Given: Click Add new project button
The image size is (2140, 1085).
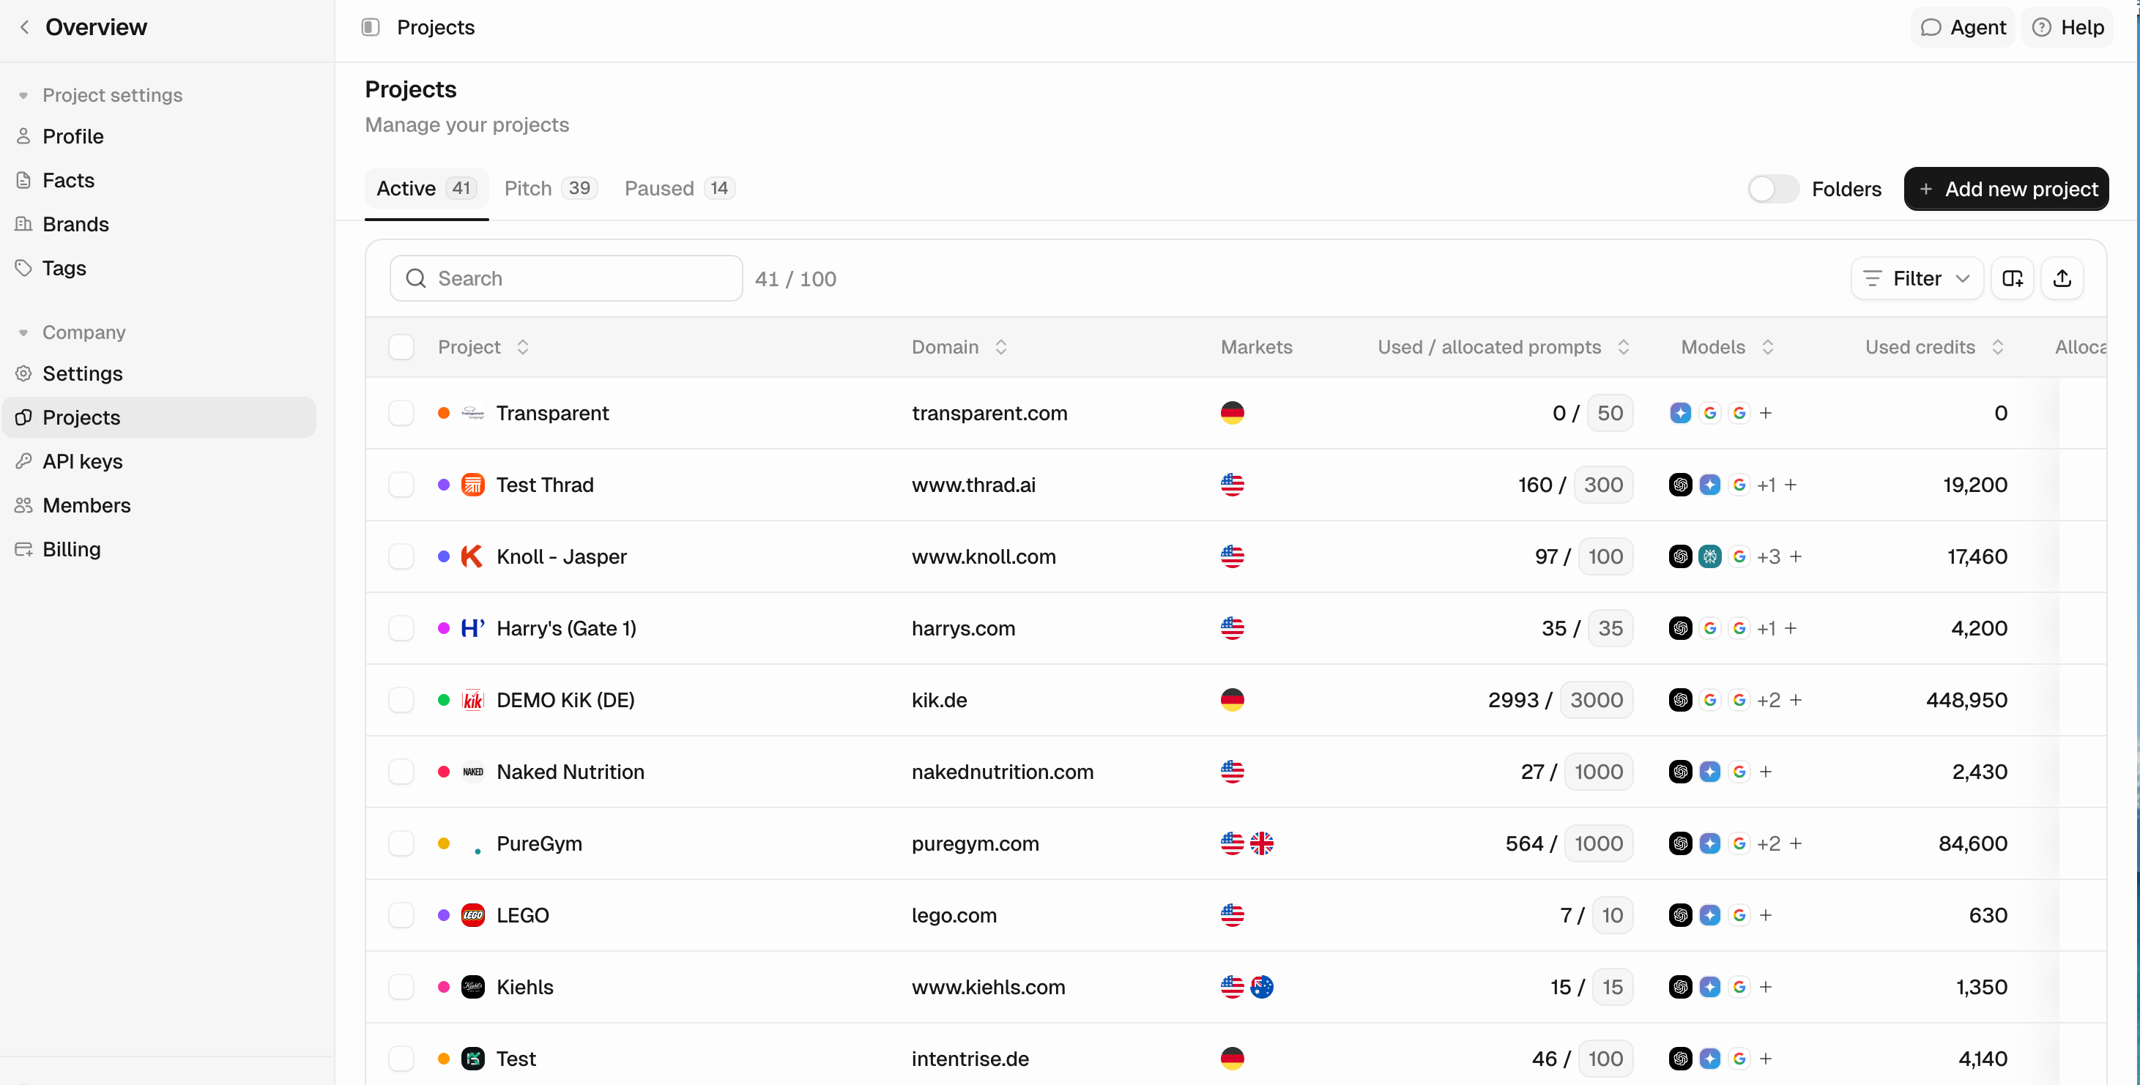Looking at the screenshot, I should [x=2005, y=190].
